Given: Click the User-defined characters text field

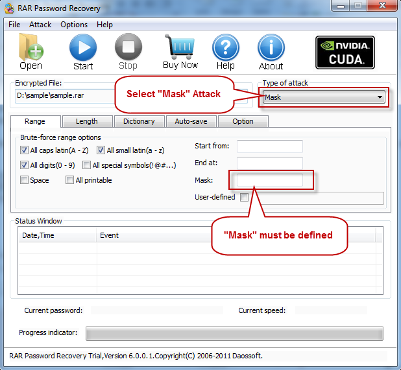Looking at the screenshot, I should pos(317,198).
